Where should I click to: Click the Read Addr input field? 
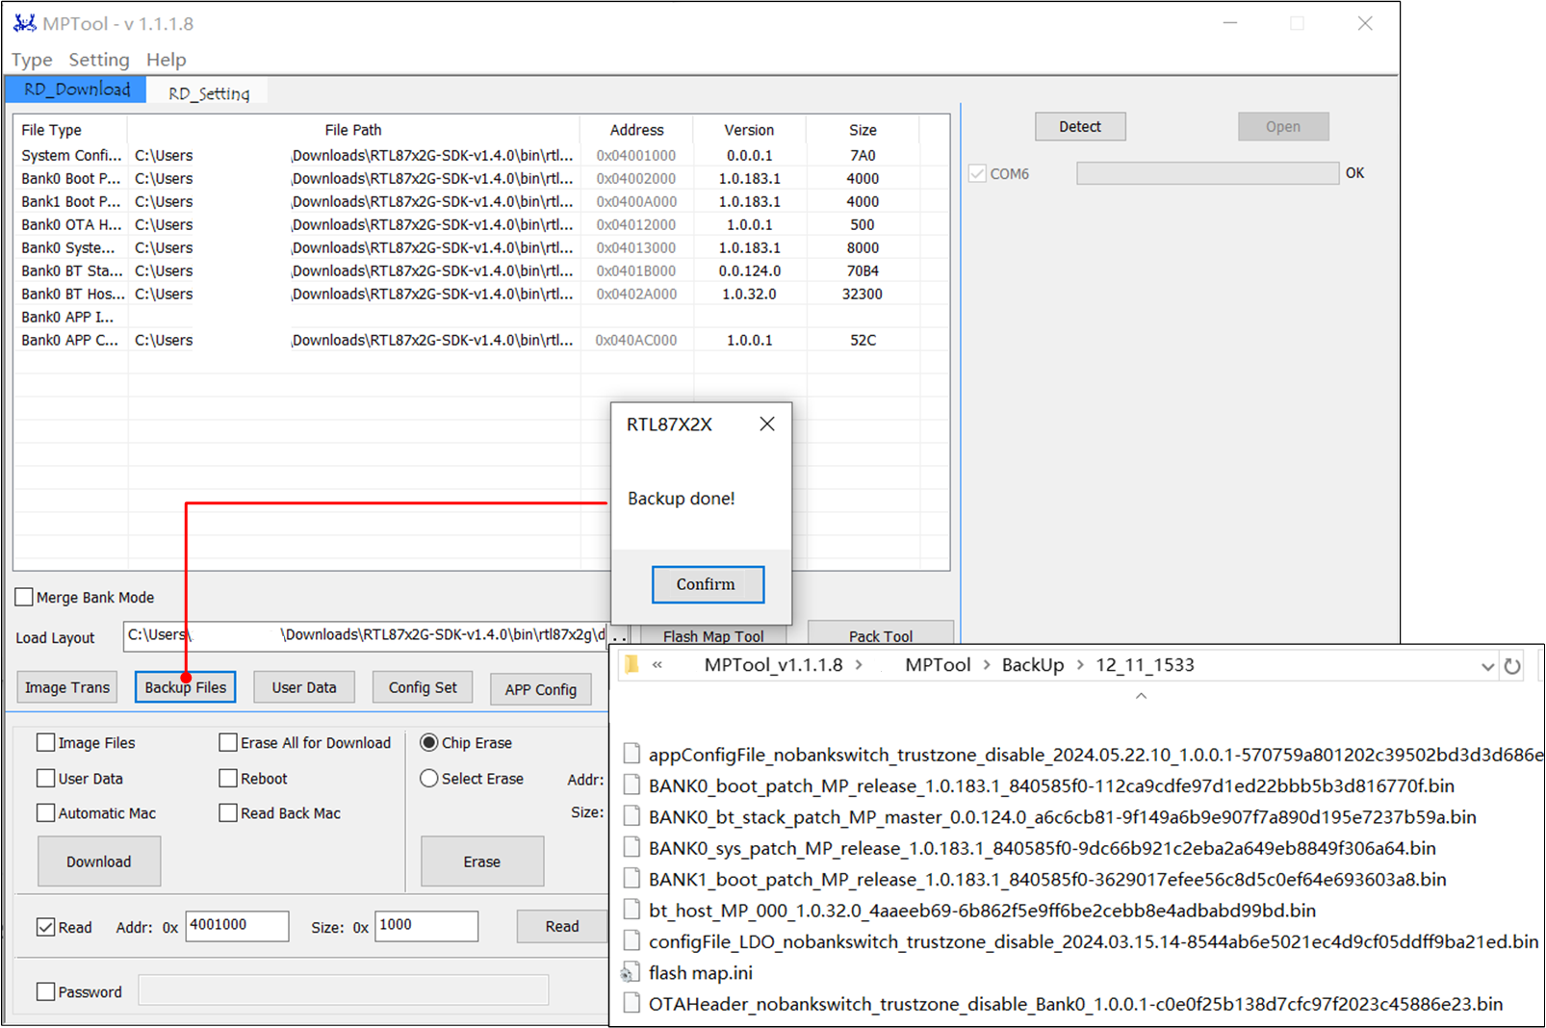[x=237, y=926]
